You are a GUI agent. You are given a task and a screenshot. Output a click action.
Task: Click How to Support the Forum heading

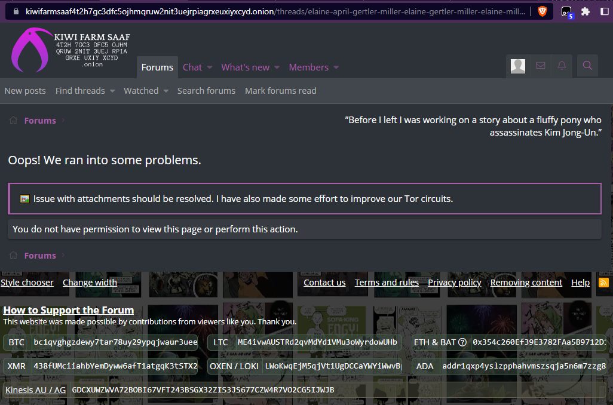click(69, 310)
